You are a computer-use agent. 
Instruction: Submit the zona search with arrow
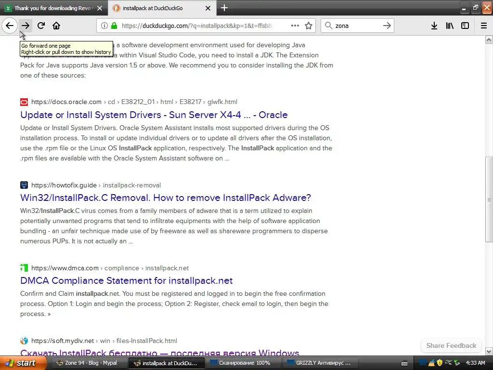[387, 26]
